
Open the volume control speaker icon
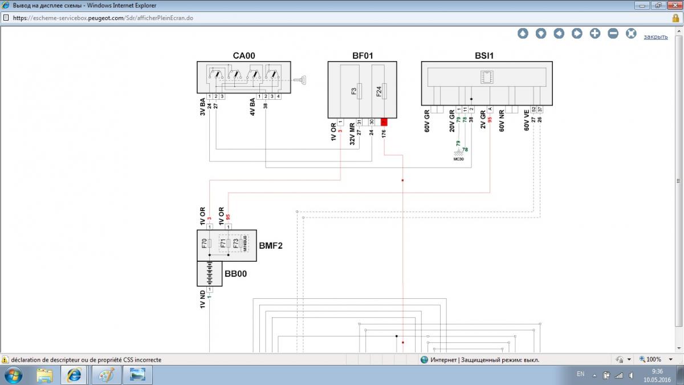point(631,375)
